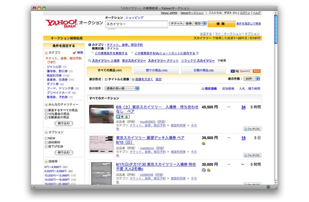Collapse the 価格帯 sidebar section

[46, 162]
